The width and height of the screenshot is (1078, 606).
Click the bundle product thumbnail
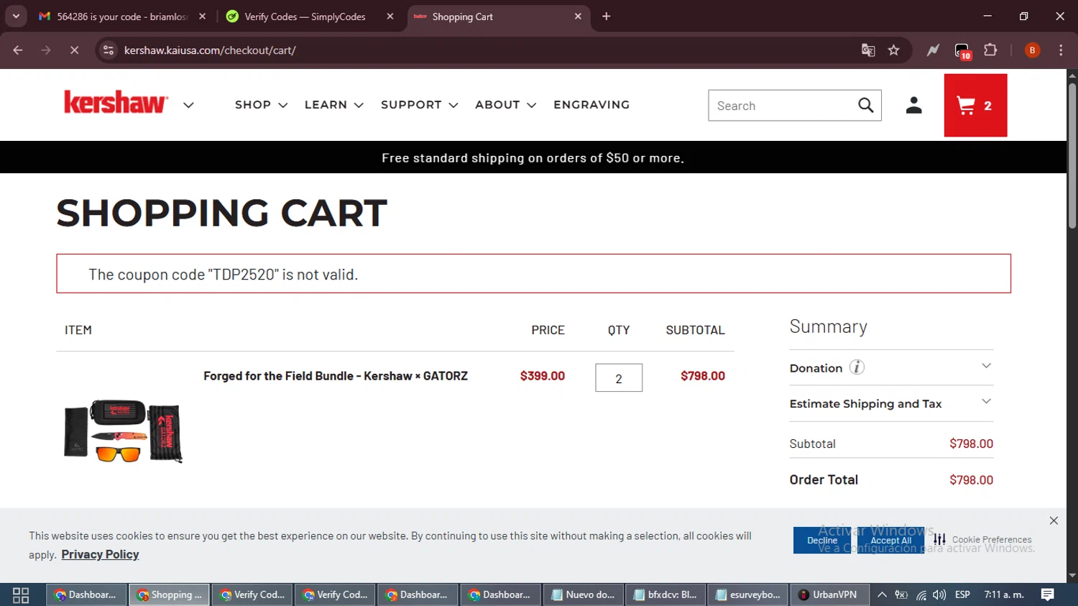click(x=123, y=431)
